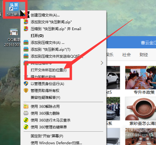Switch to the 社会 tab in news window
The width and height of the screenshot is (156, 145).
(x=126, y=55)
